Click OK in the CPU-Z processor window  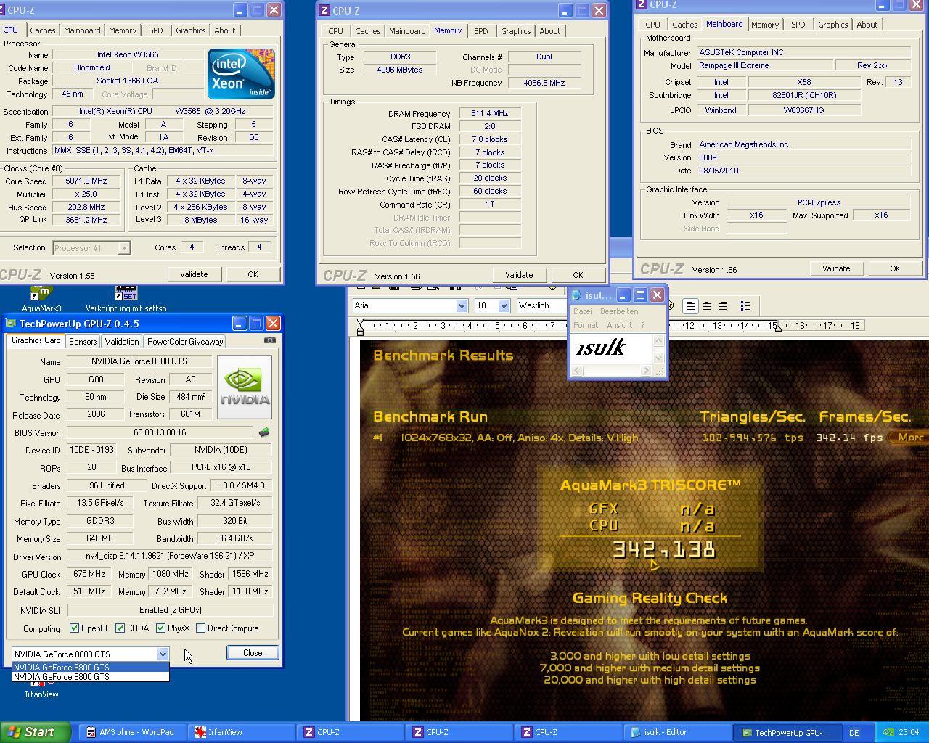253,274
